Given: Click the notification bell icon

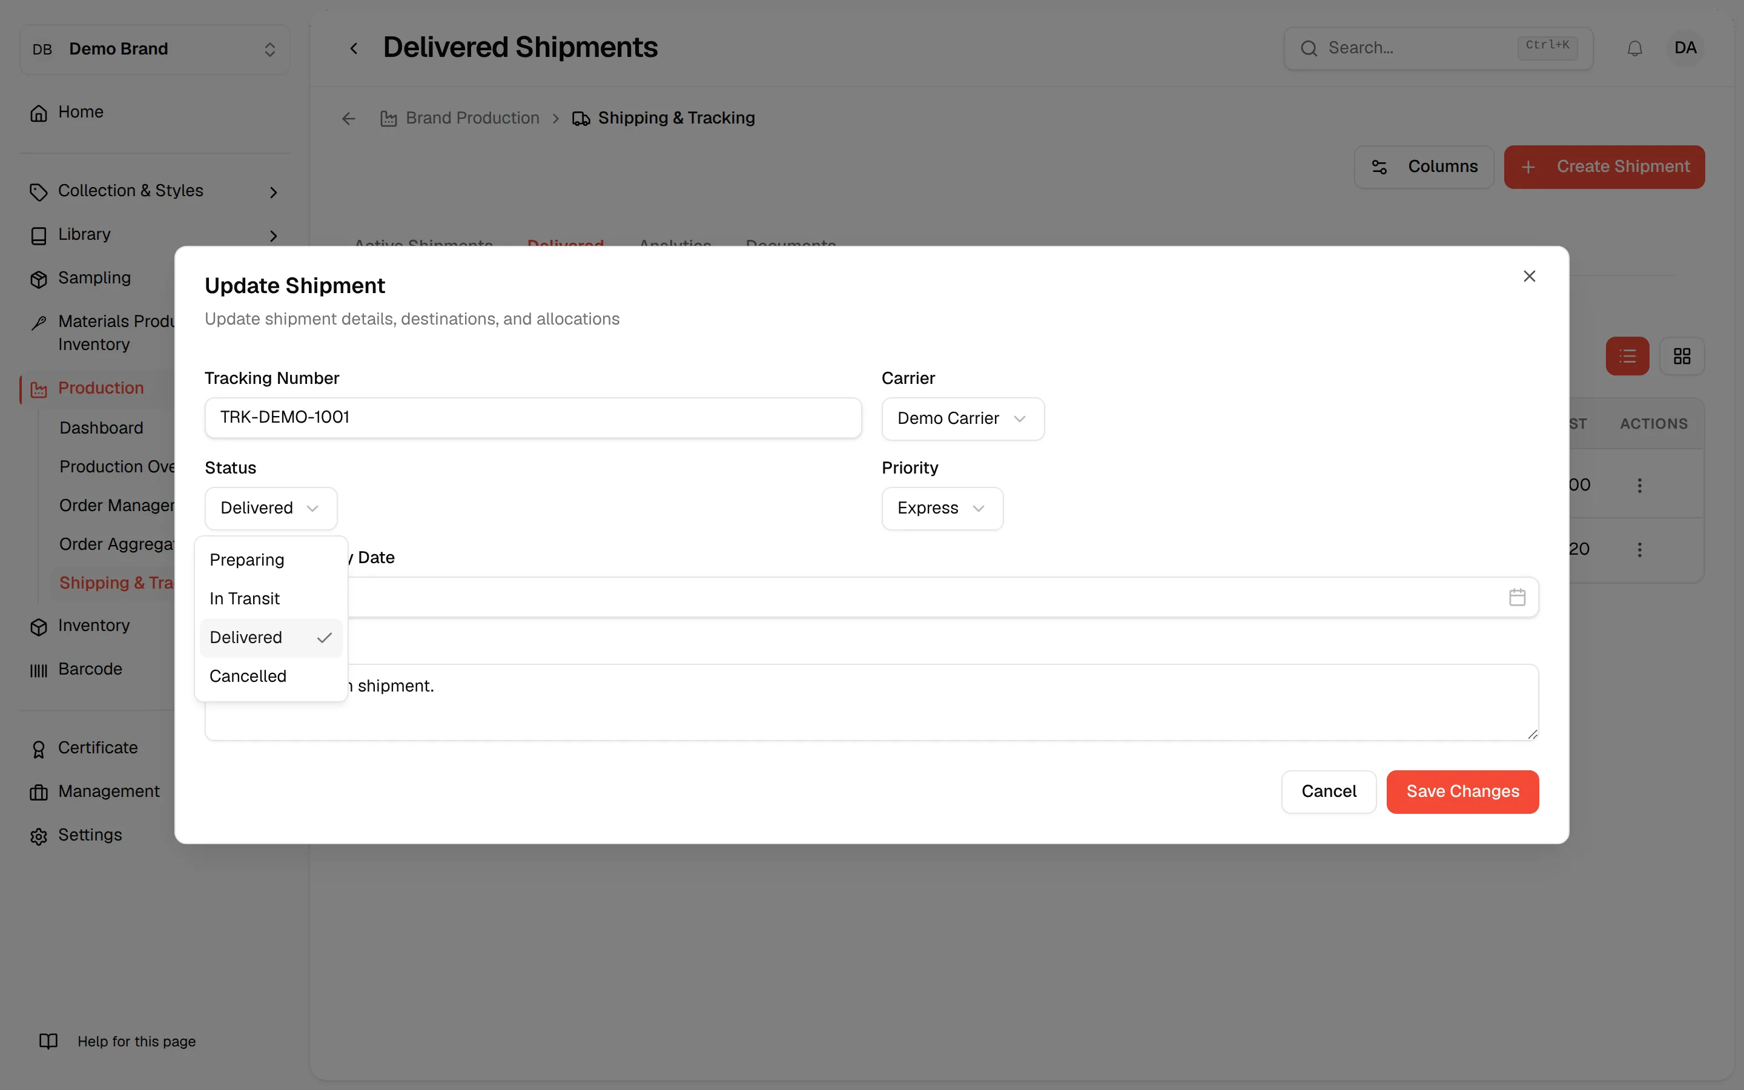Looking at the screenshot, I should coord(1634,48).
